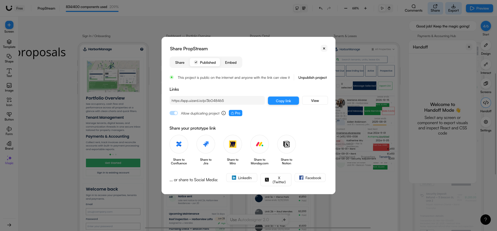This screenshot has width=497, height=231.
Task: Share to LinkedIn
Action: click(242, 178)
